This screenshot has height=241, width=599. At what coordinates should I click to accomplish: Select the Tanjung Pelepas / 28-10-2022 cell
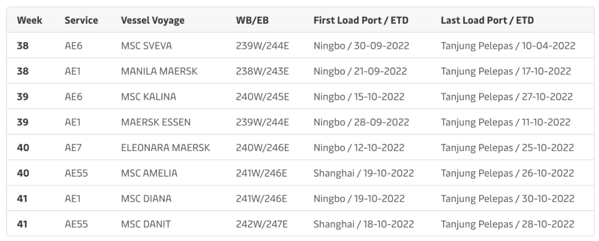tap(507, 224)
